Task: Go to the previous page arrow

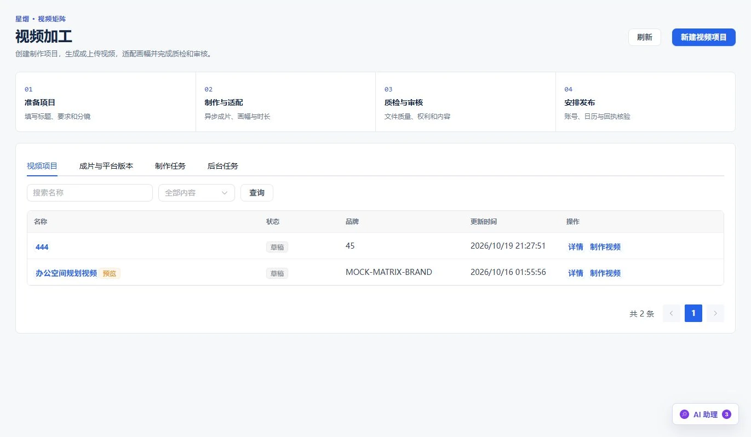Action: 672,313
